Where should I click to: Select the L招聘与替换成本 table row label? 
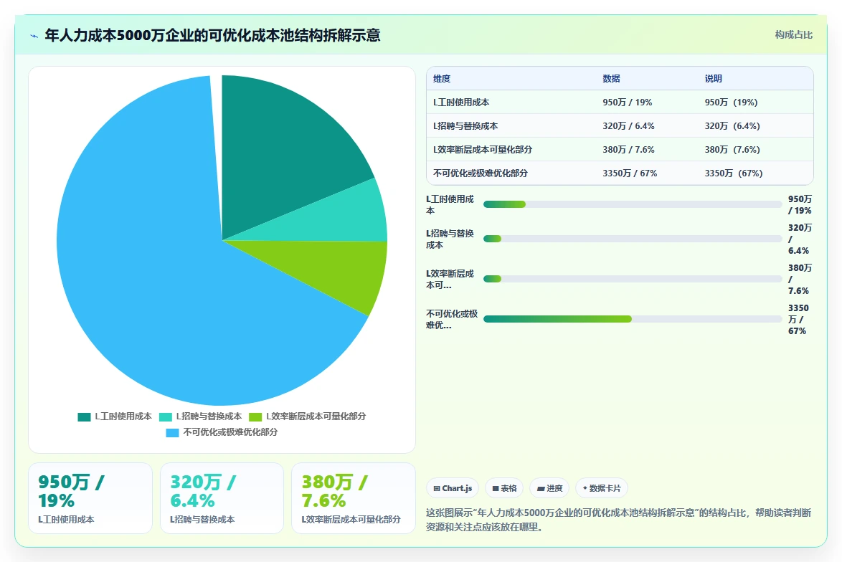coord(465,125)
